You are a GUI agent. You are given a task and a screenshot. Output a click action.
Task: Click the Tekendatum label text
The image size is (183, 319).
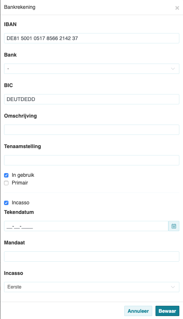pyautogui.click(x=19, y=212)
